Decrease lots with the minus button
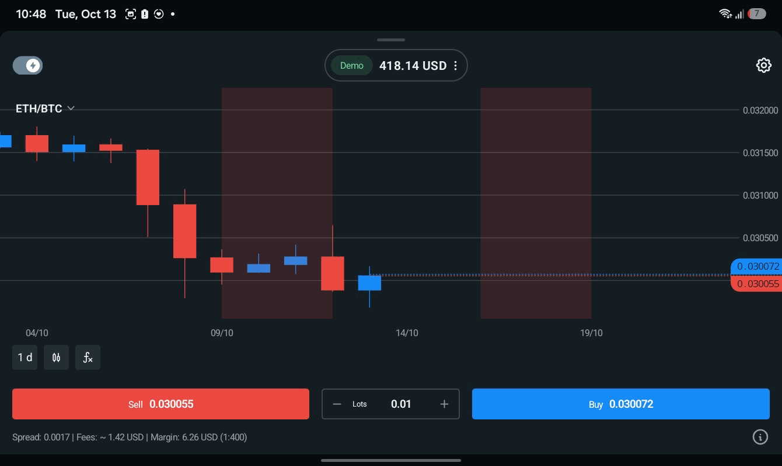The width and height of the screenshot is (782, 466). point(337,404)
